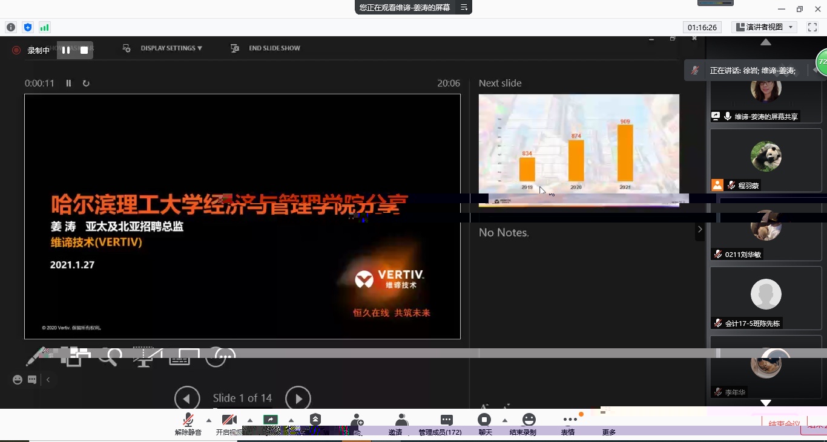Open the see-all-slides grid icon
827x442 pixels.
coord(74,357)
